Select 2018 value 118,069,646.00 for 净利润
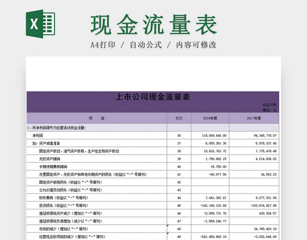Viewport: 307px width, 240px height. click(x=210, y=135)
